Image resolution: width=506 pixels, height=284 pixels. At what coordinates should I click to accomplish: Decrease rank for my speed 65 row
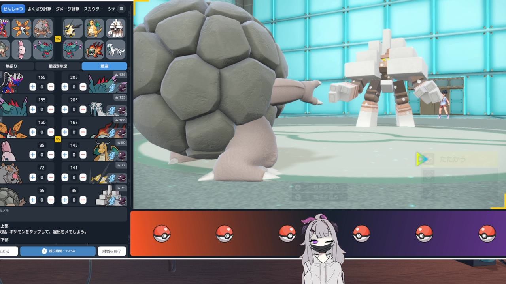[51, 200]
